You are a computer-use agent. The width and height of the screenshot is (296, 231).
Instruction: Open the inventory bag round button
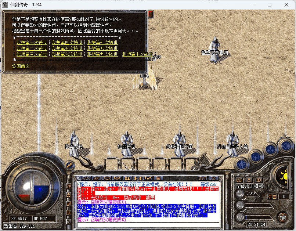click(256, 157)
